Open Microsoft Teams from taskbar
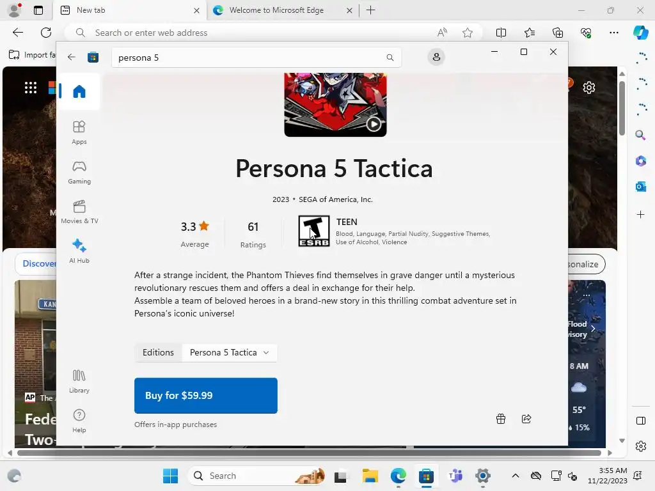Viewport: 655px width, 491px height. coord(455,476)
